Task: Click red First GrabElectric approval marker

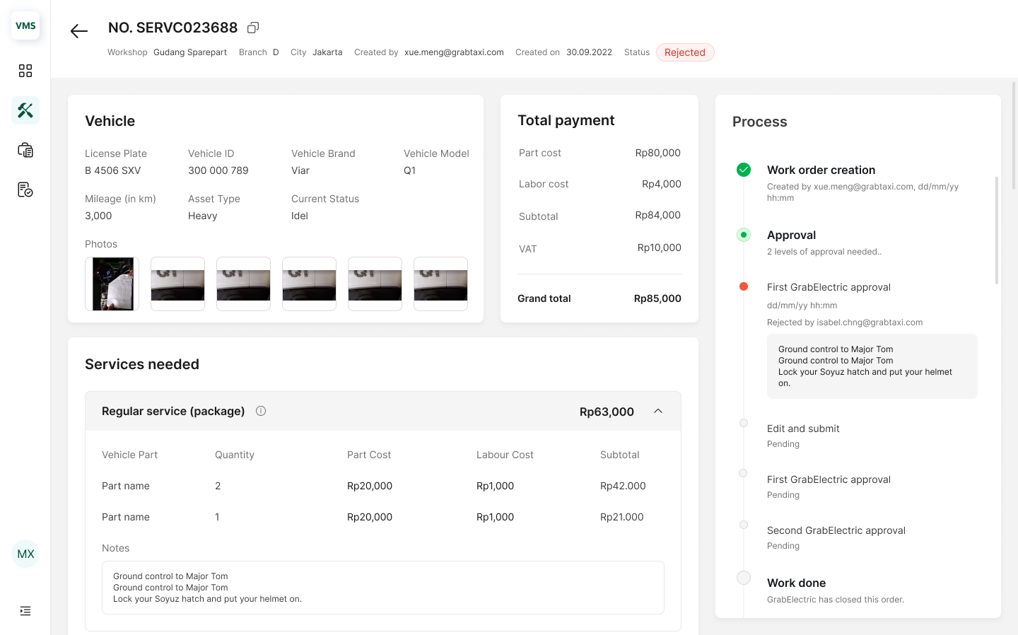Action: [744, 286]
